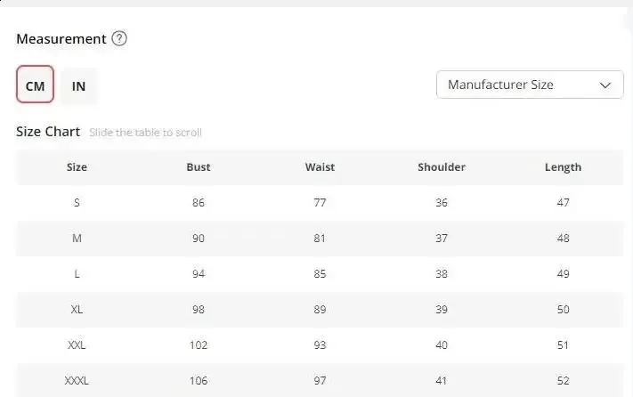This screenshot has width=633, height=397.
Task: Click the dropdown chevron arrow
Action: click(x=605, y=85)
